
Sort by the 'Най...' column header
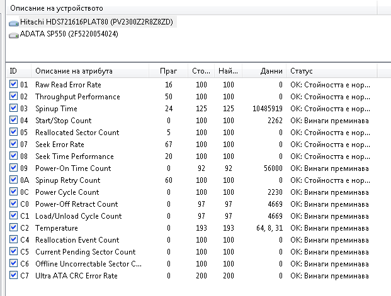(x=228, y=71)
